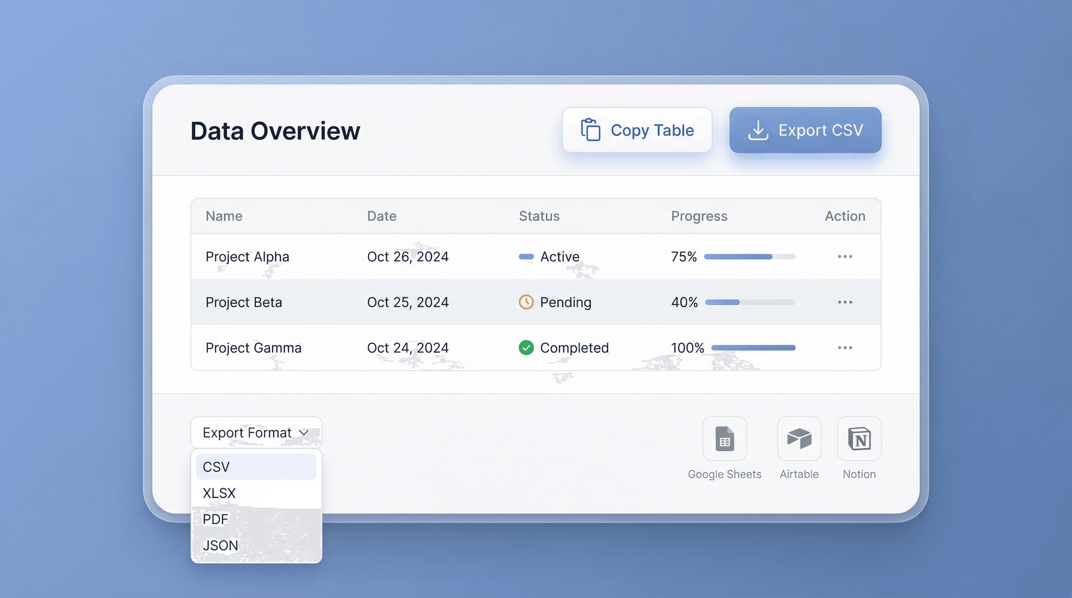Open the Airtable integration icon

[799, 439]
